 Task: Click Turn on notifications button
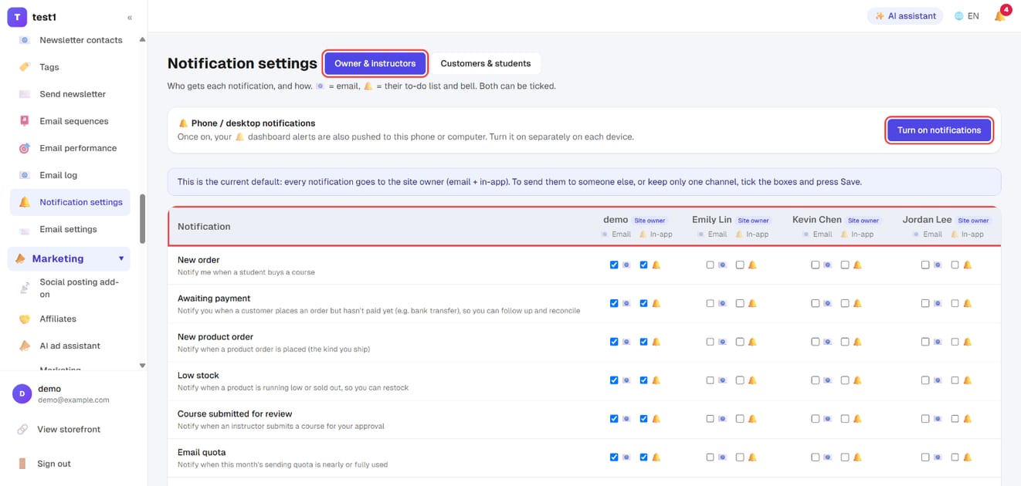click(939, 130)
